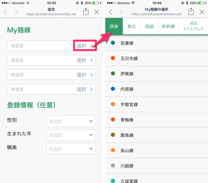The image size is (208, 183).
Task: Tap share icon on My路線の選択 screen
Action: (x=191, y=11)
